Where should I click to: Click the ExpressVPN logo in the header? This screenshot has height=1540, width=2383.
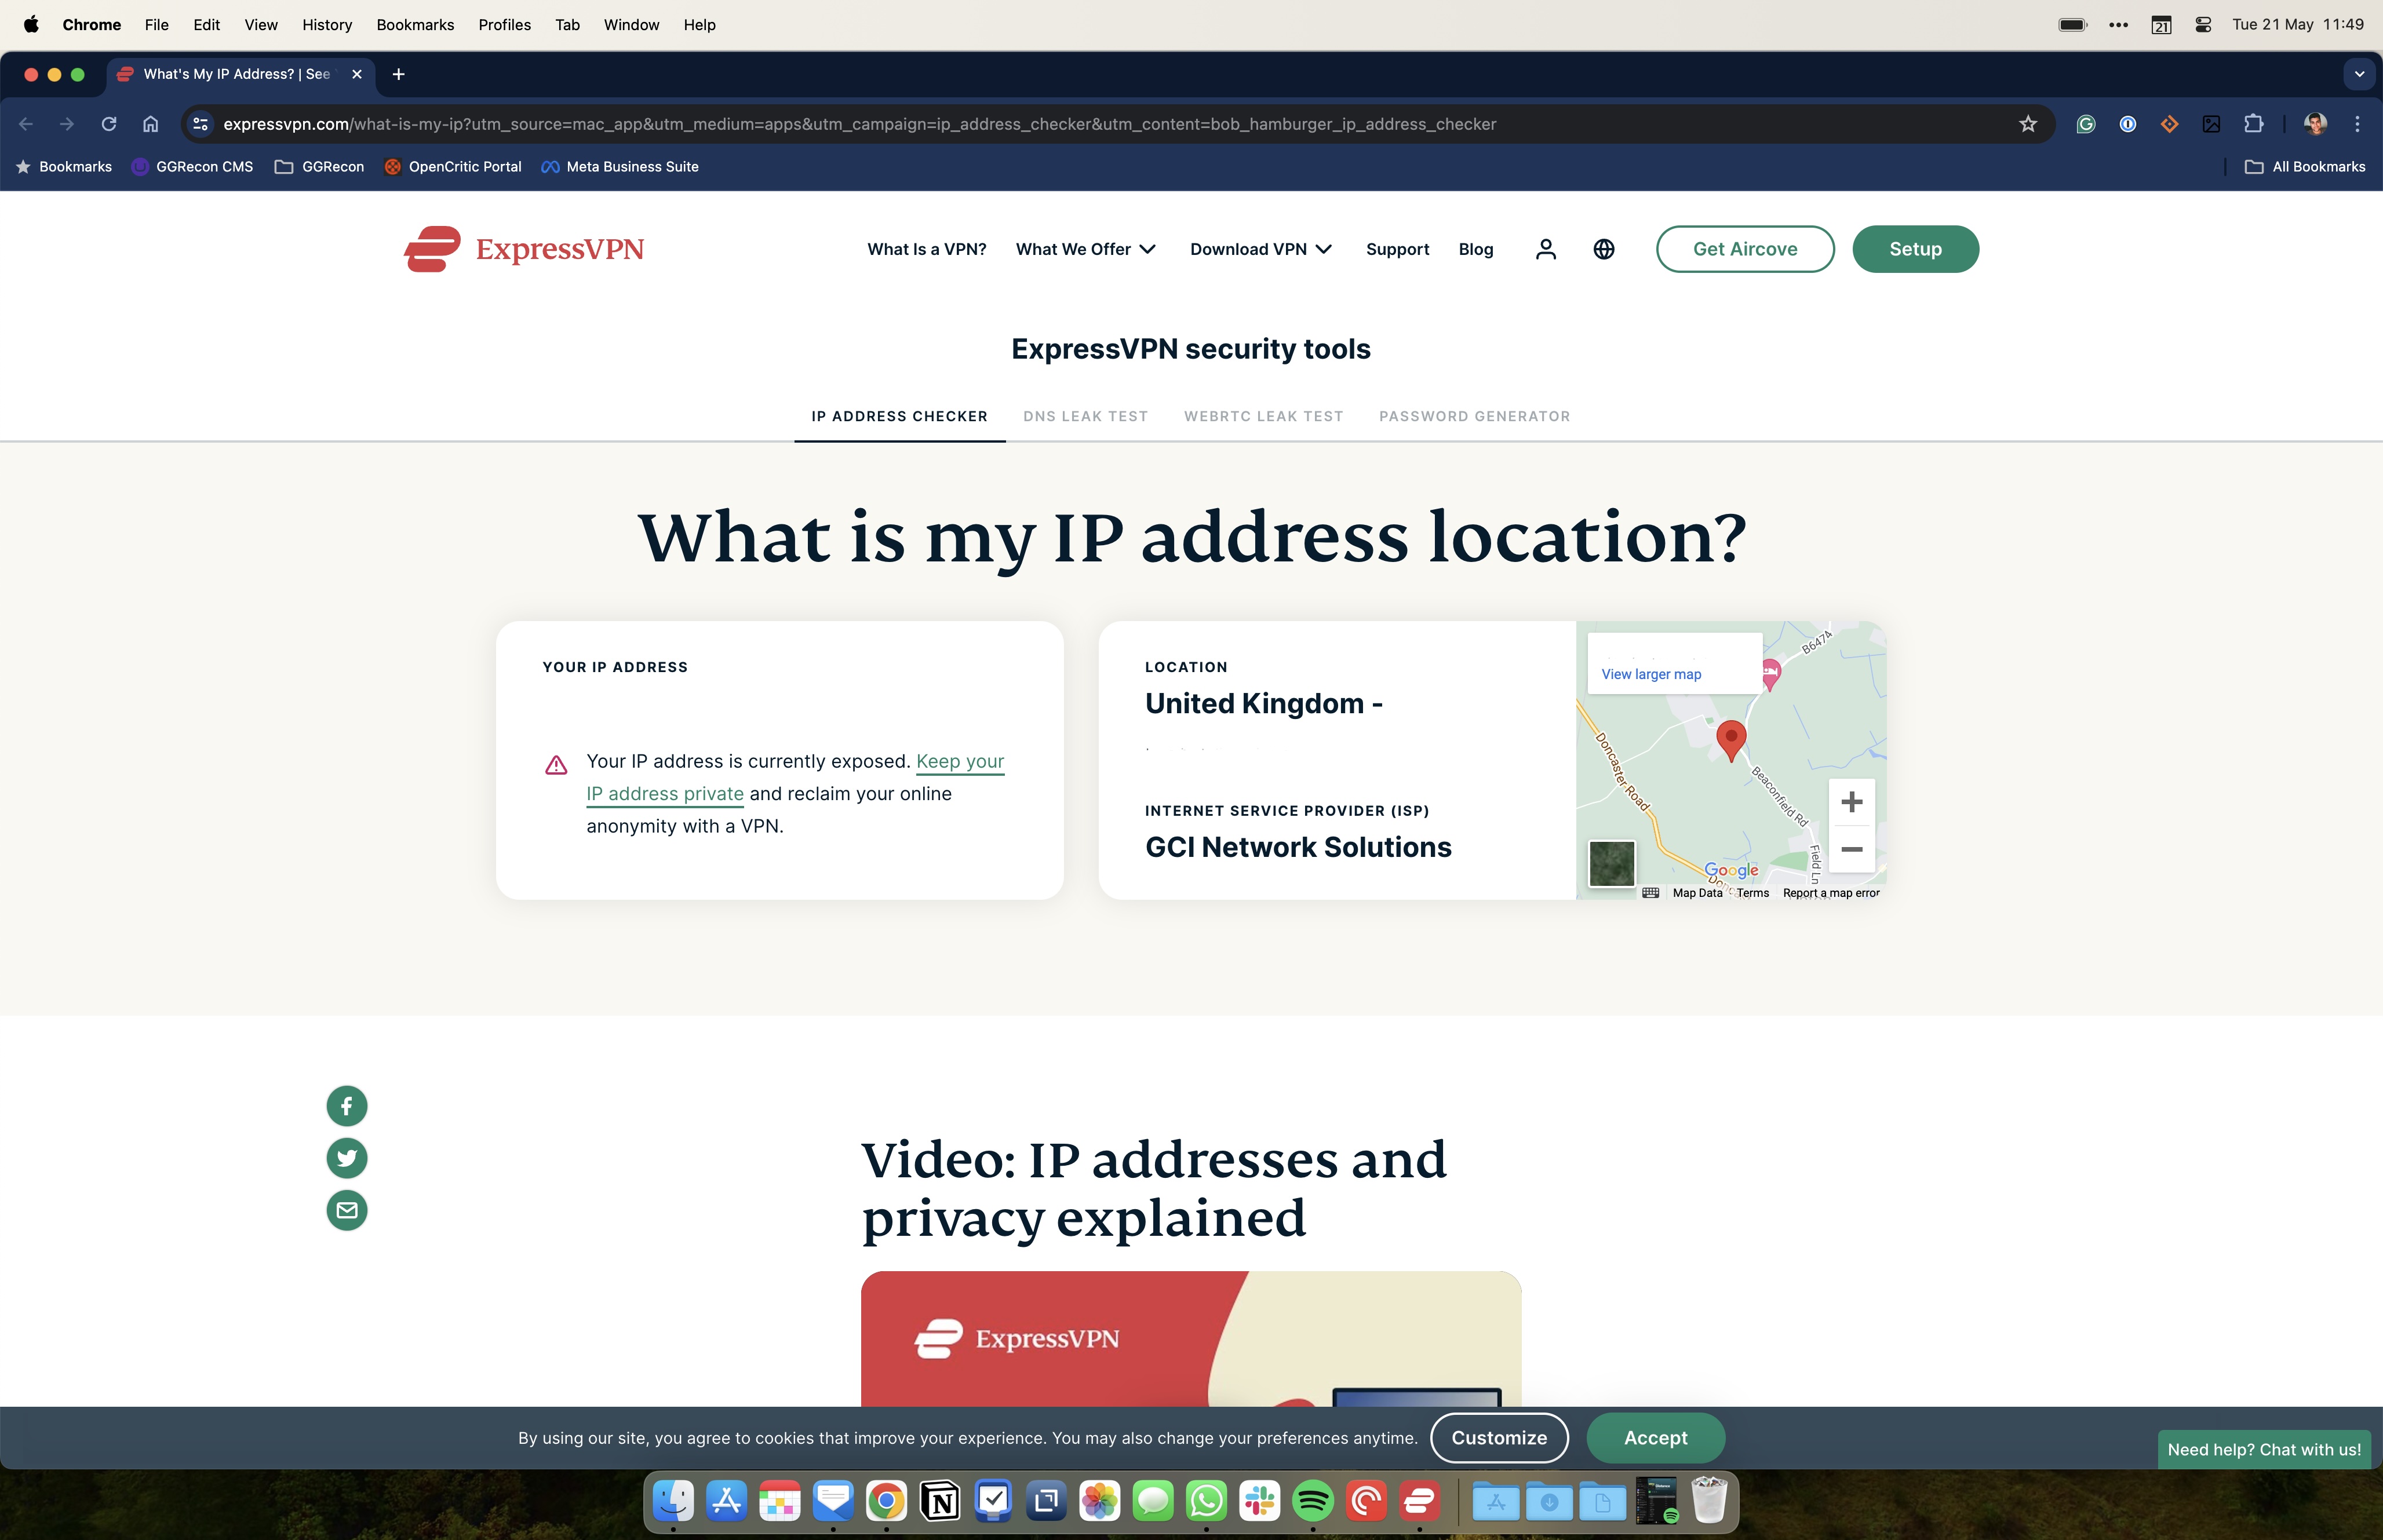[524, 249]
